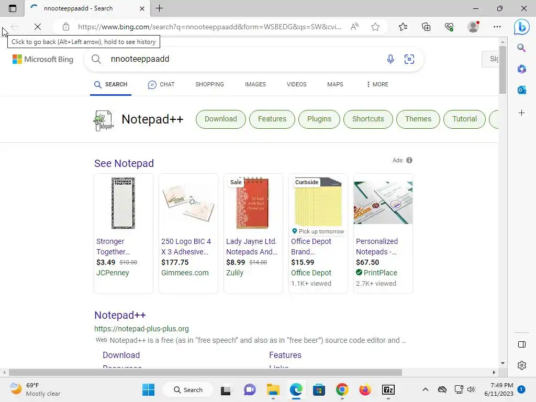
Task: Open the profile avatar menu
Action: tap(473, 27)
